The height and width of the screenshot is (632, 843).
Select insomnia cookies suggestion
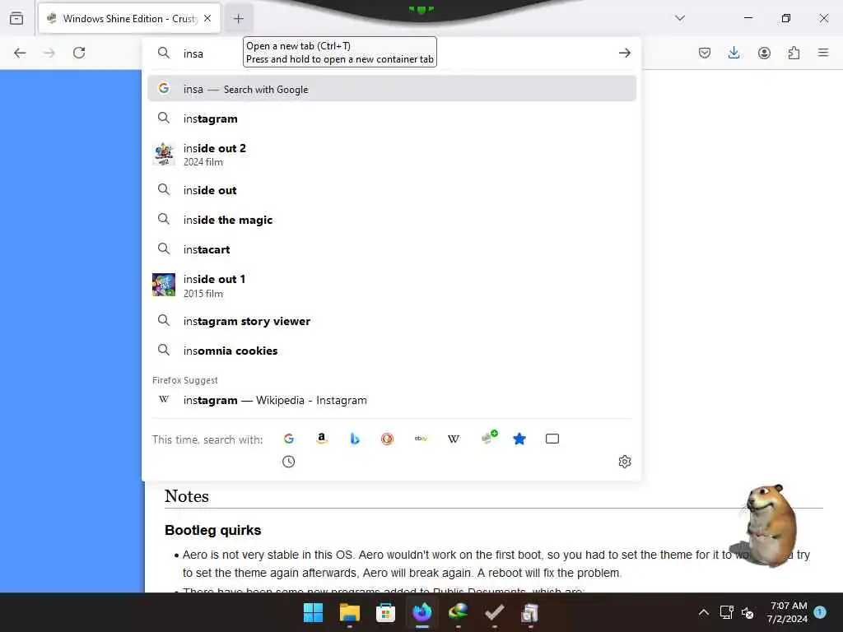pos(391,351)
